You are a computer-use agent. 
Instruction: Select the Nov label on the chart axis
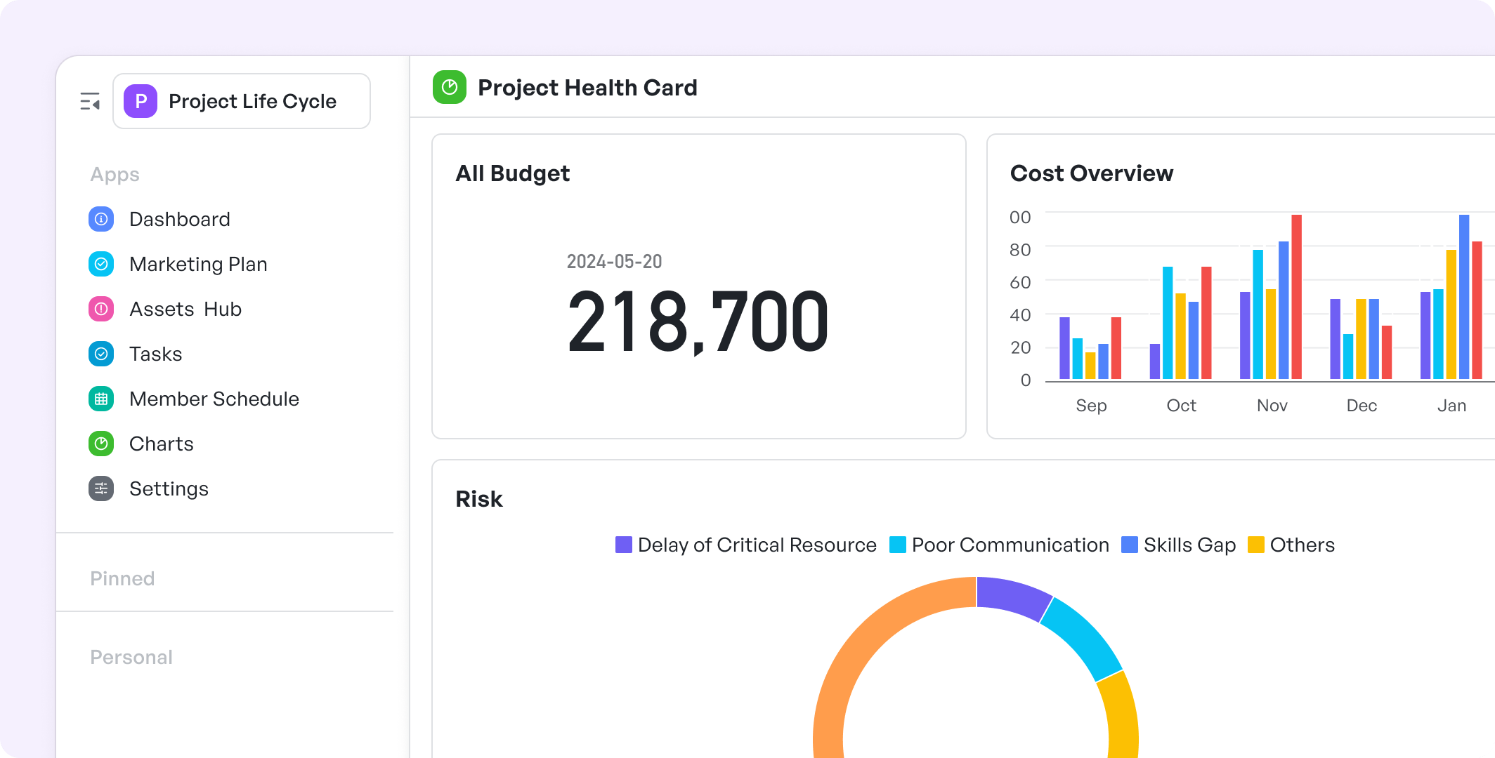click(x=1272, y=406)
